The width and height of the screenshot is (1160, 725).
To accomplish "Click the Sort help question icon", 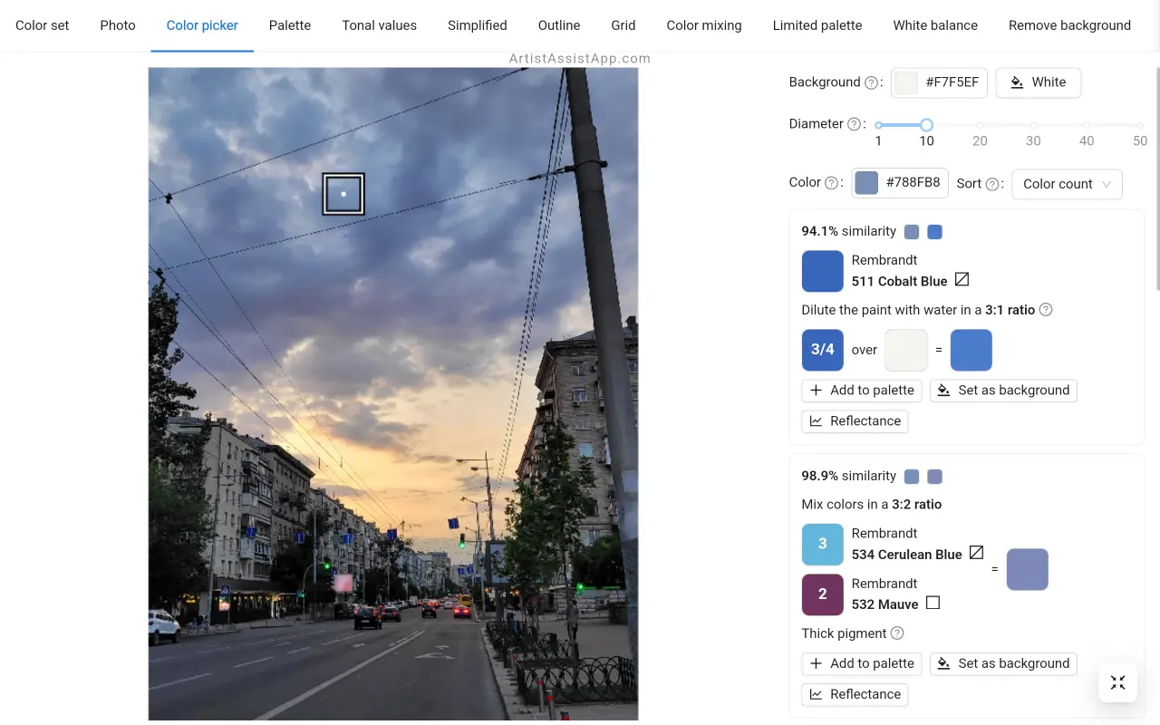I will [x=992, y=184].
